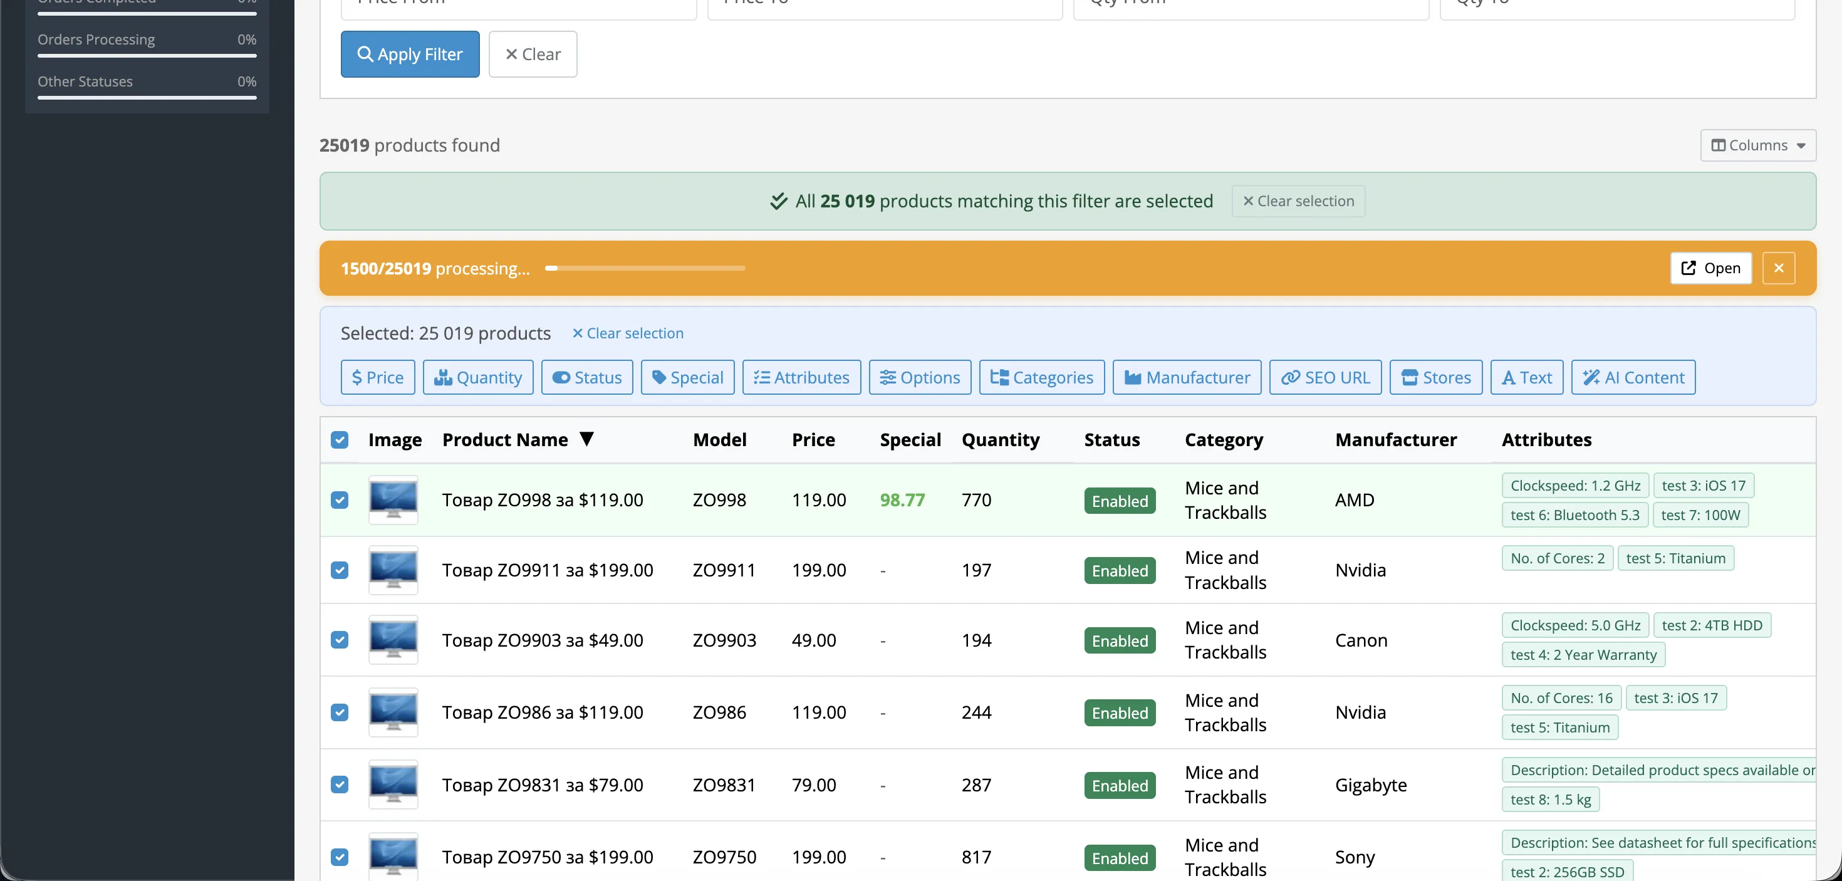The width and height of the screenshot is (1842, 881).
Task: Click Enabled status badge for ZO9911
Action: (1120, 571)
